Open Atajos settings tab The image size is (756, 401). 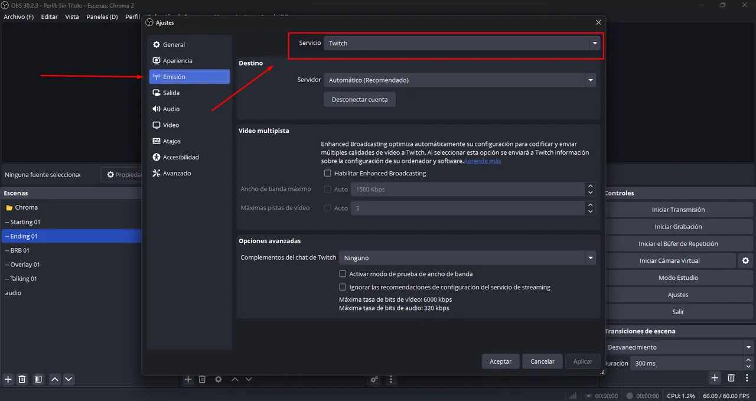(189, 141)
